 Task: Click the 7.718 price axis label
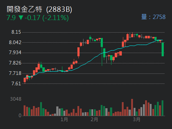[15, 73]
